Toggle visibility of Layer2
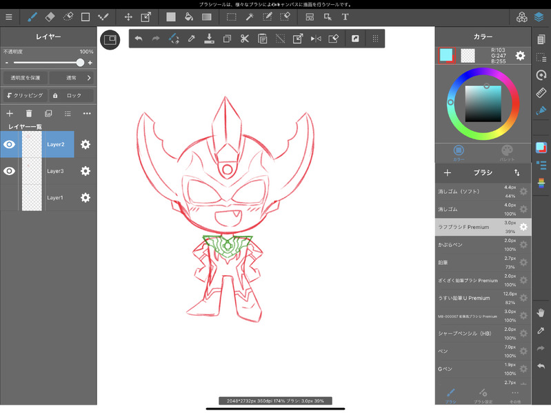 click(10, 144)
